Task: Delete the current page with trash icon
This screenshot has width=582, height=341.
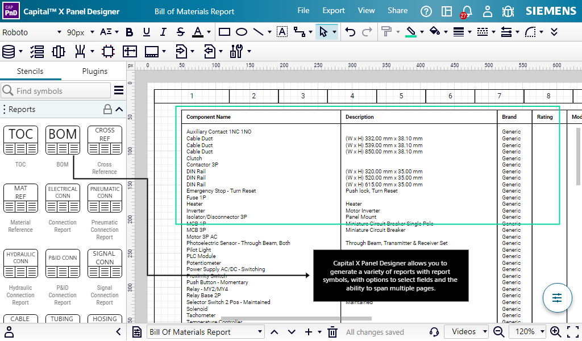Action: coord(332,332)
